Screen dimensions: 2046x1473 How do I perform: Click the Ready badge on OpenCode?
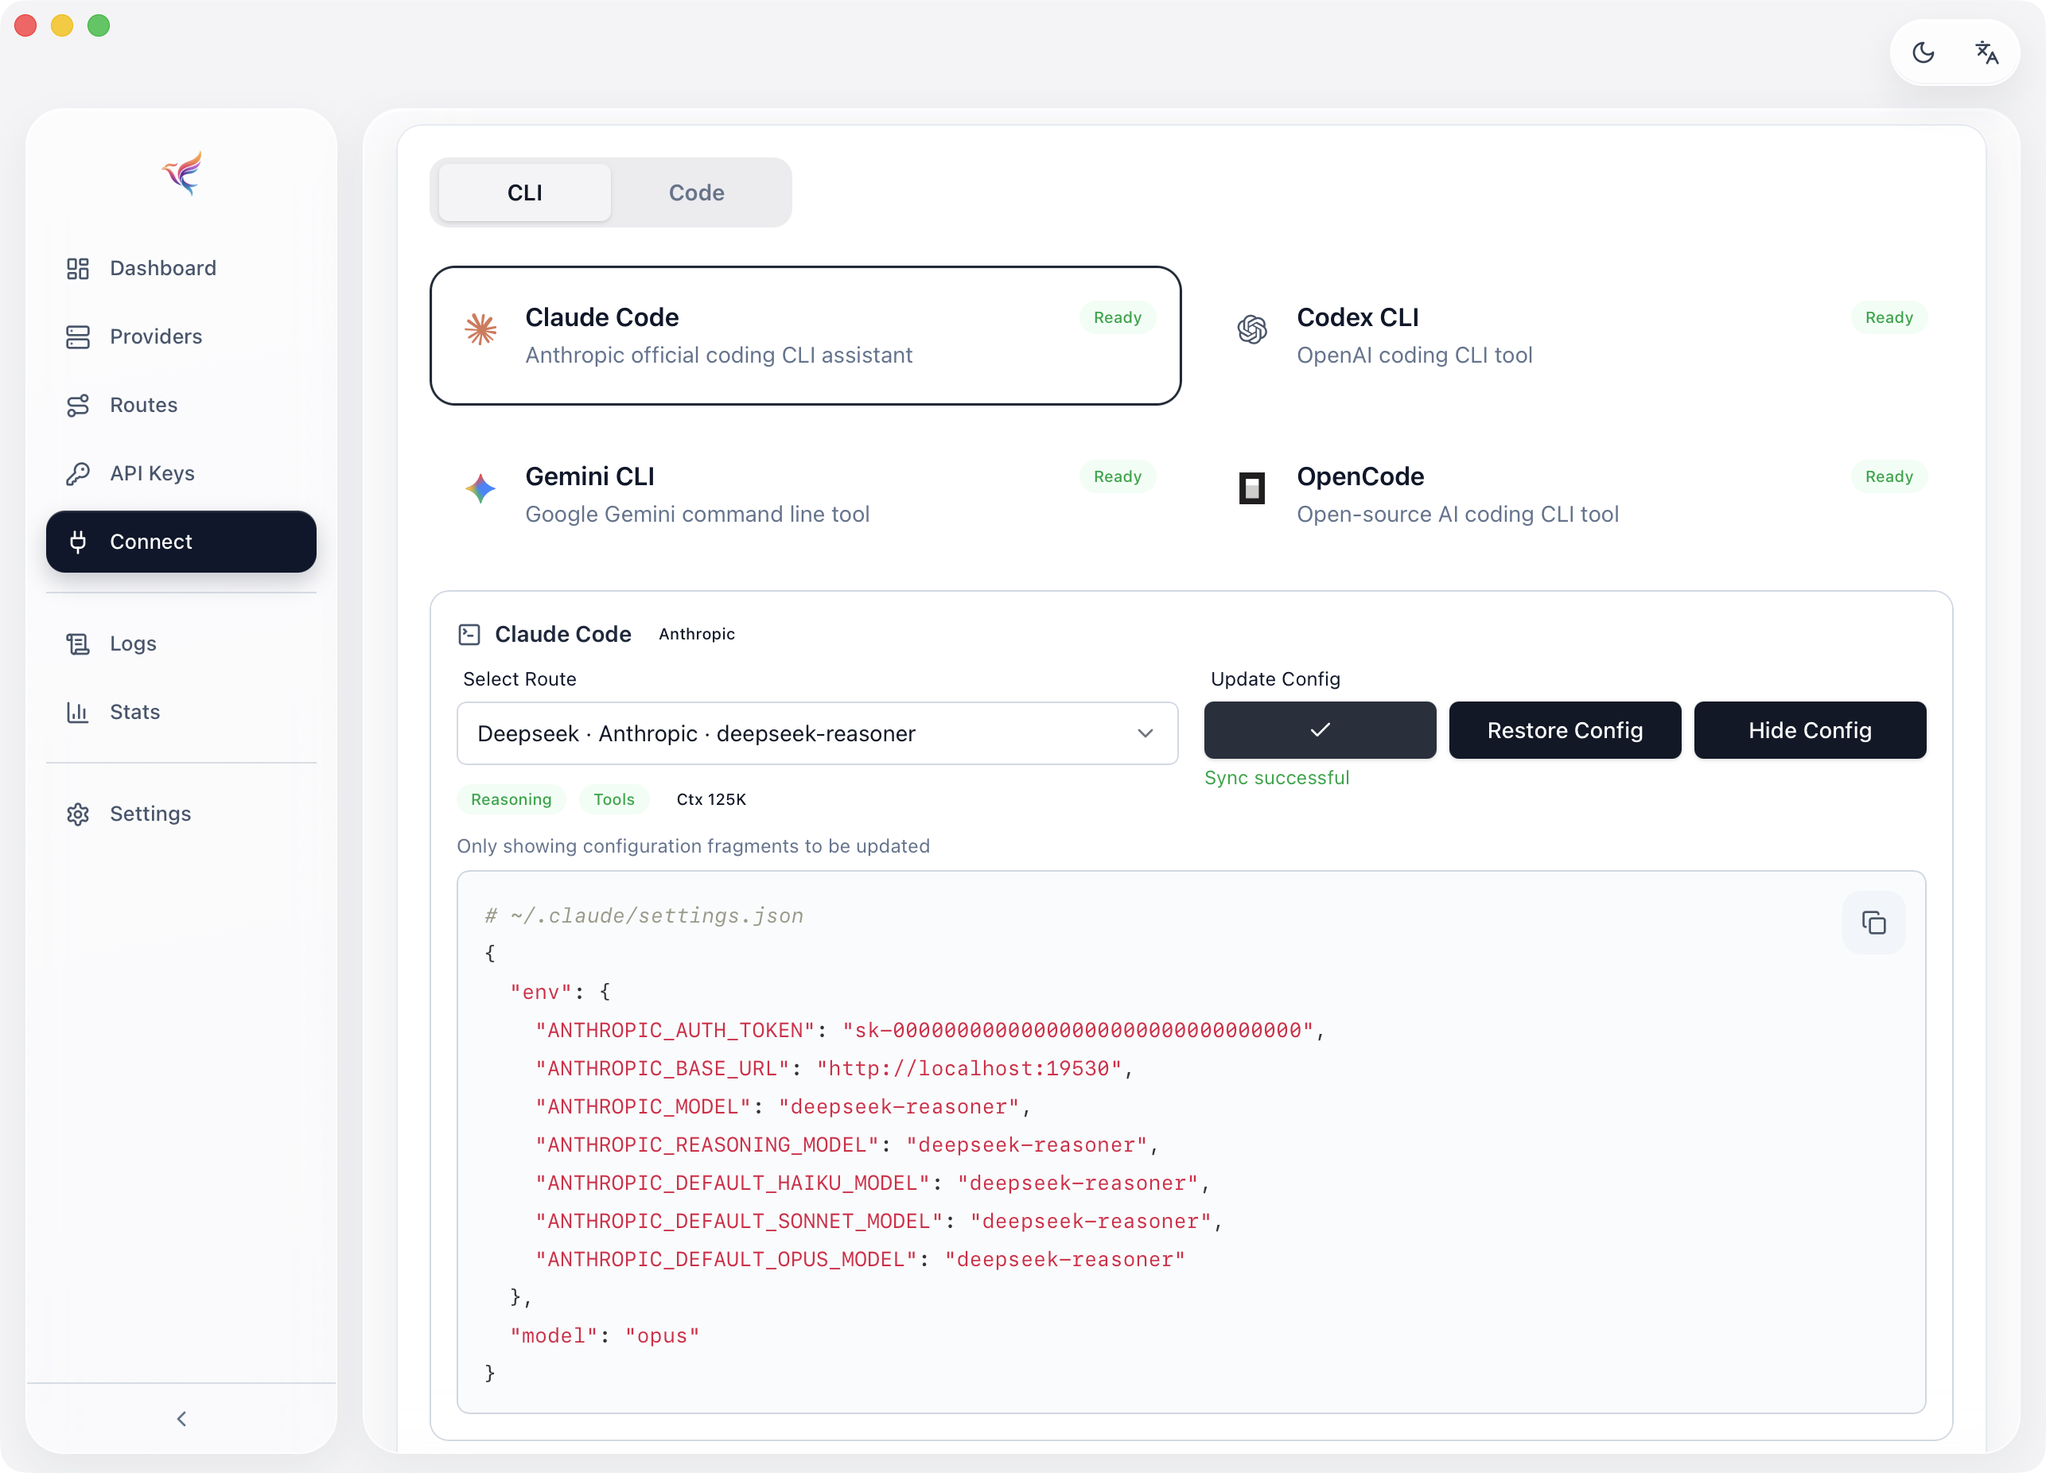[x=1889, y=476]
